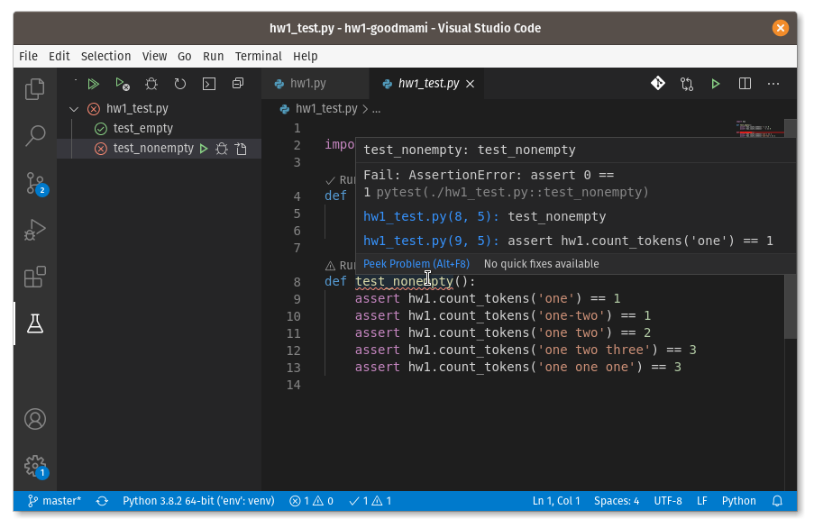Open Source Control view showing 2 pending changes
Viewport: 814px width, 528px height.
coord(34,183)
